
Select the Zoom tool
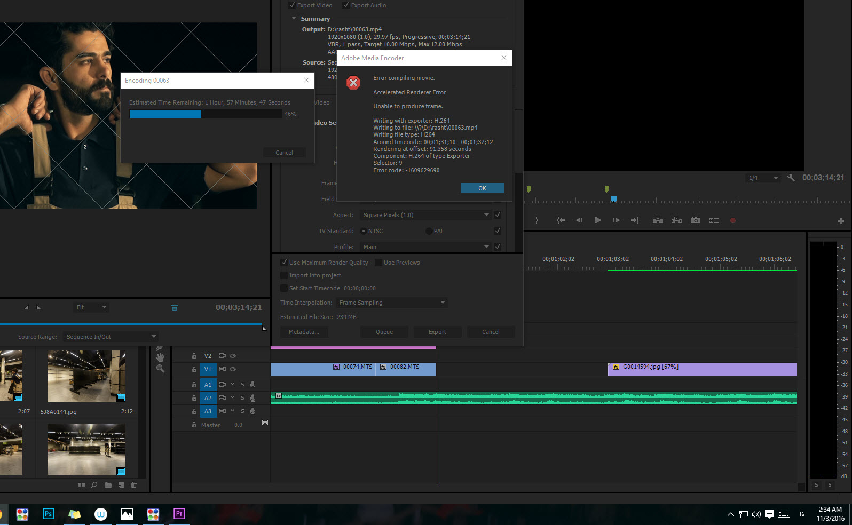160,369
